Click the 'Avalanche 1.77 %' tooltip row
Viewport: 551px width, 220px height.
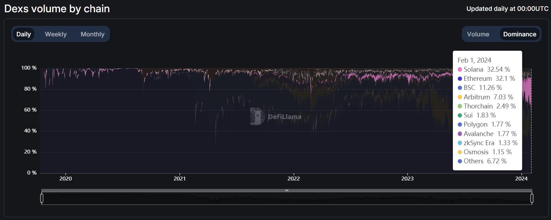[487, 134]
